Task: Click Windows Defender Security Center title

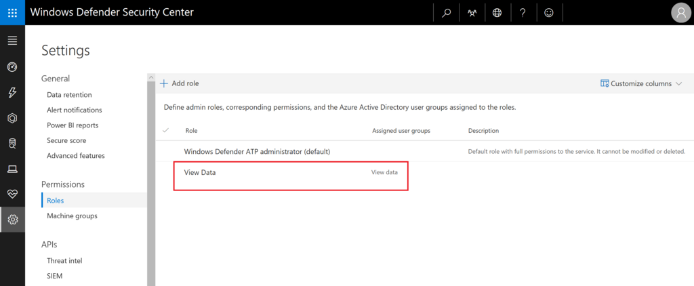Action: point(112,12)
